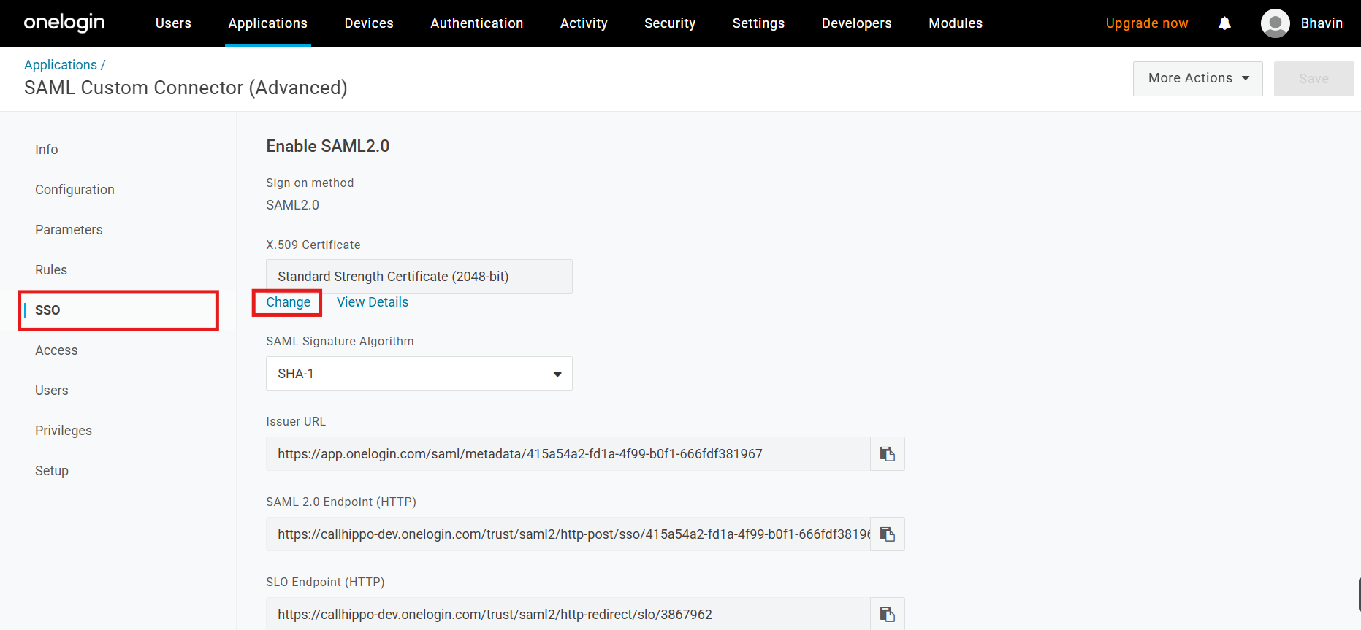Click the SAML Custom Connector (Advanced) title
The image size is (1361, 630).
point(186,88)
